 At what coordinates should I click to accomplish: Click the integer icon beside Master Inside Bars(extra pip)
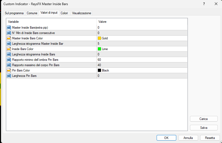point(9,28)
